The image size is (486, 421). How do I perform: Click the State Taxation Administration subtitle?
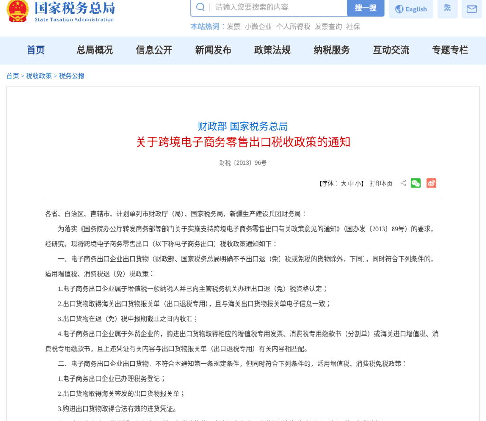74,19
